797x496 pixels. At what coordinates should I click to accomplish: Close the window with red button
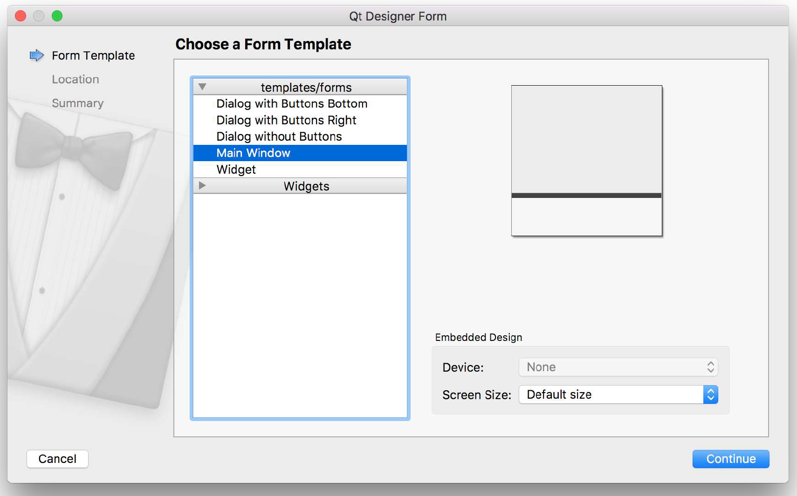tap(21, 16)
